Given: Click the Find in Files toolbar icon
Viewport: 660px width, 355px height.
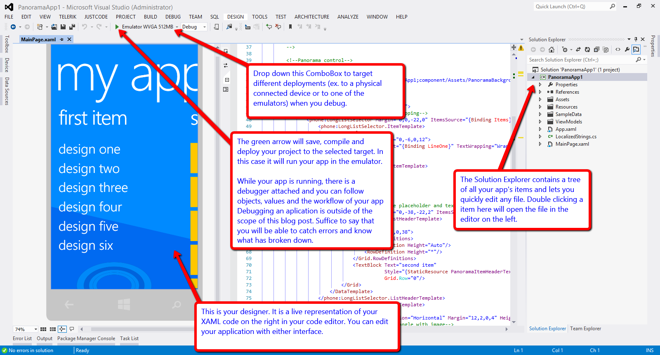Looking at the screenshot, I should pyautogui.click(x=229, y=27).
